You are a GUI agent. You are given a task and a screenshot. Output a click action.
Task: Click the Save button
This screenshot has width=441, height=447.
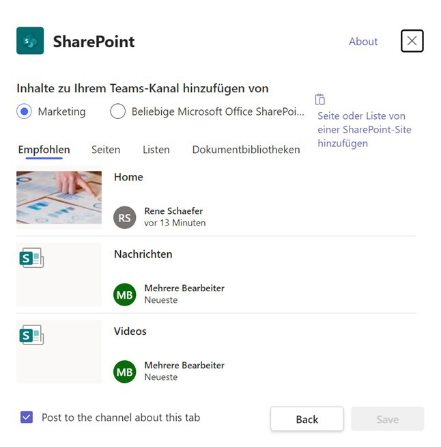pyautogui.click(x=388, y=419)
